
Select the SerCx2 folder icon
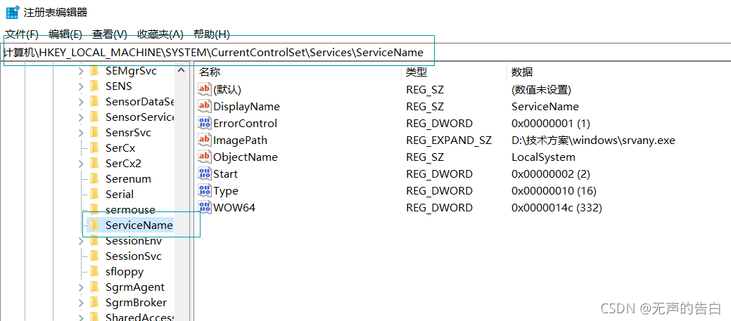pyautogui.click(x=95, y=163)
